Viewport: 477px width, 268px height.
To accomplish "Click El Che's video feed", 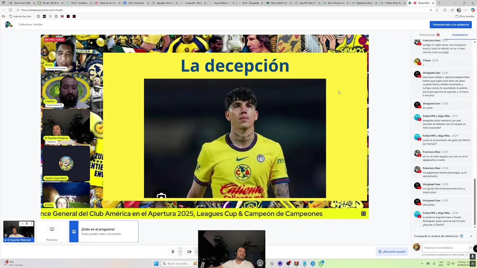I will [x=66, y=195].
